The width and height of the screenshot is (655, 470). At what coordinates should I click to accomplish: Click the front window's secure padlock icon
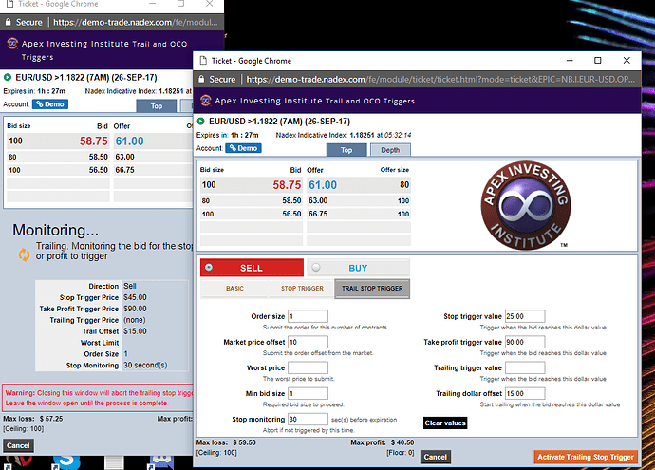201,79
